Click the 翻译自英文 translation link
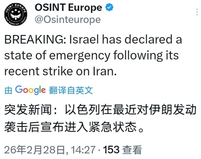This screenshot has width=201, height=159. pyautogui.click(x=71, y=90)
